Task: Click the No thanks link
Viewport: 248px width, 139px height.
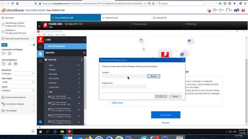Action: click(x=165, y=122)
